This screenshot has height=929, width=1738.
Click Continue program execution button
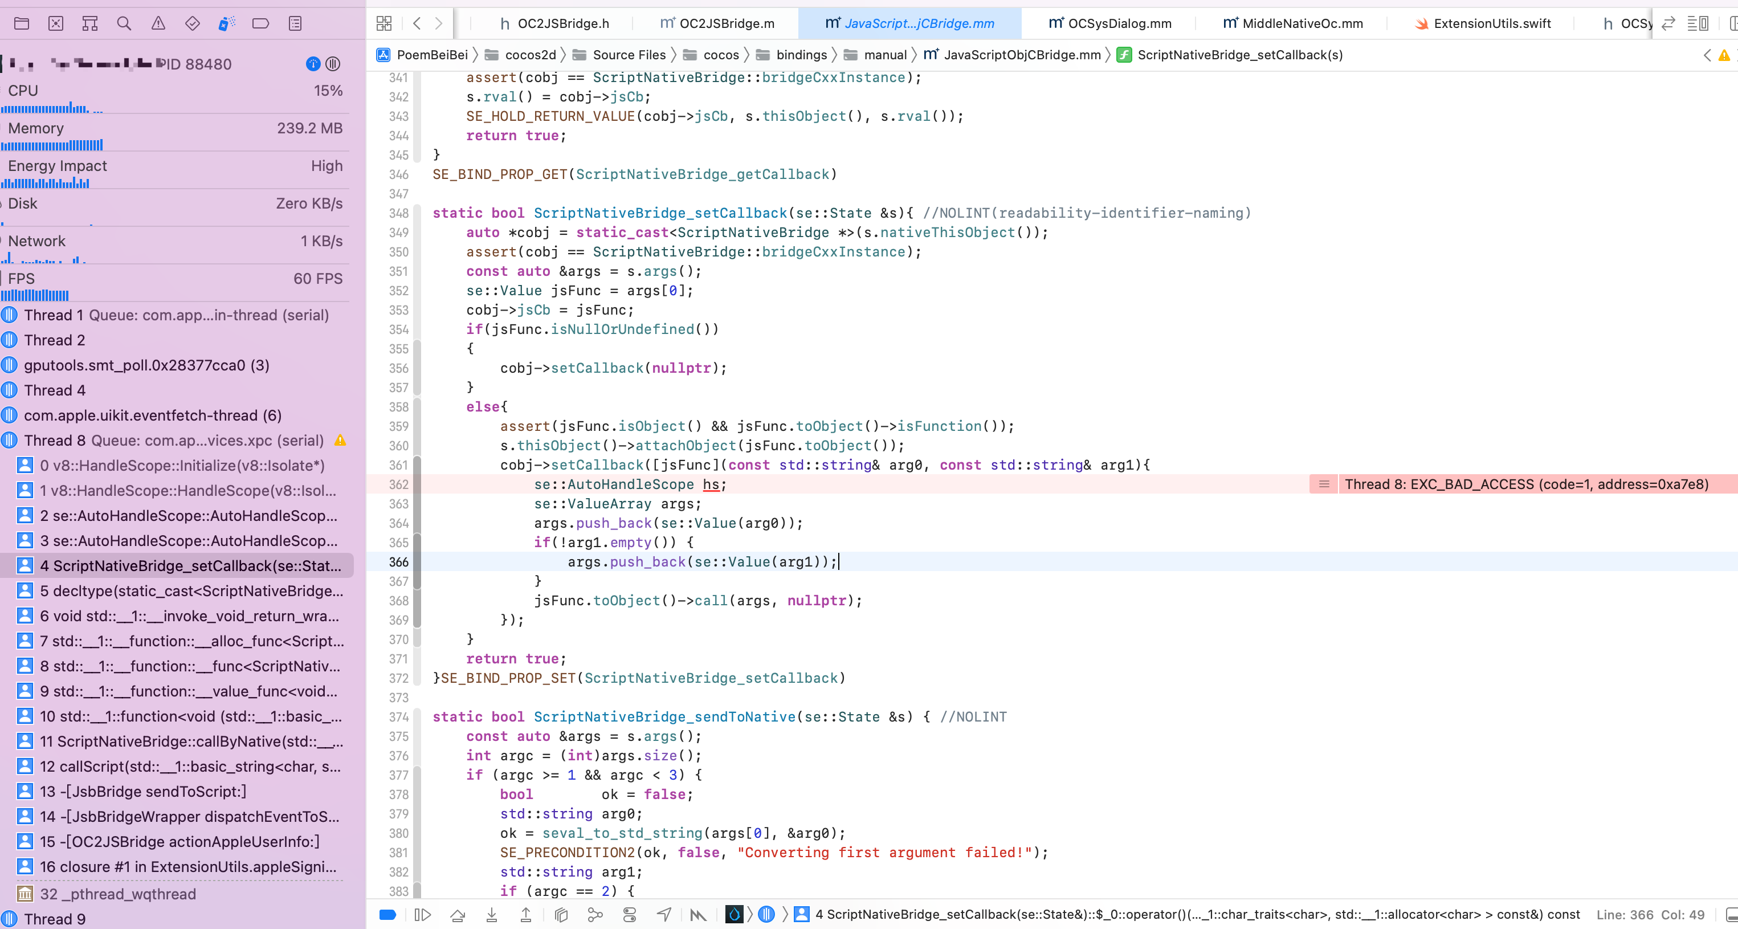pyautogui.click(x=422, y=915)
